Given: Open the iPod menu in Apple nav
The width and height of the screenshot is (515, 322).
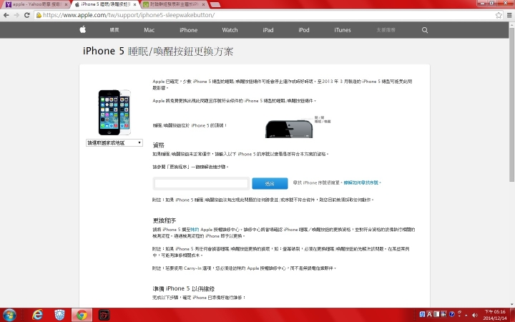Looking at the screenshot, I should click(x=304, y=30).
